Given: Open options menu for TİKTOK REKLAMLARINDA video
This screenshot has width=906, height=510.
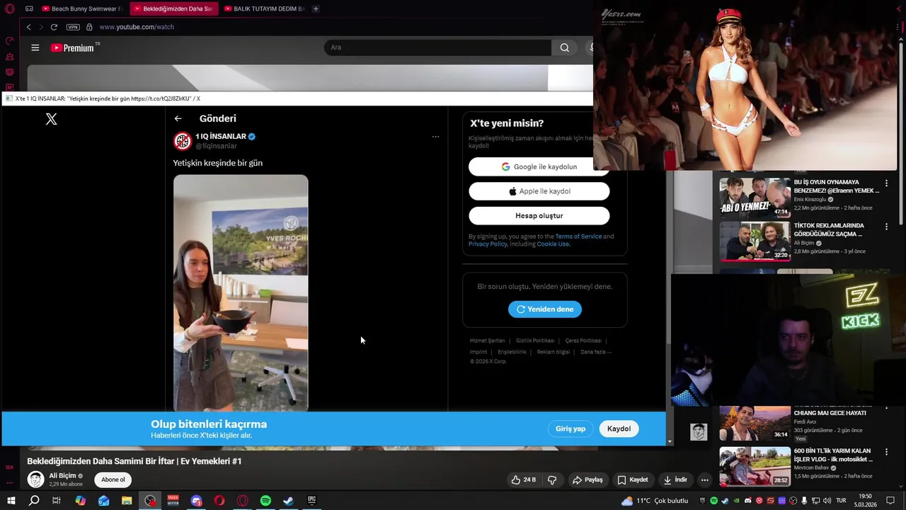Looking at the screenshot, I should click(x=886, y=227).
